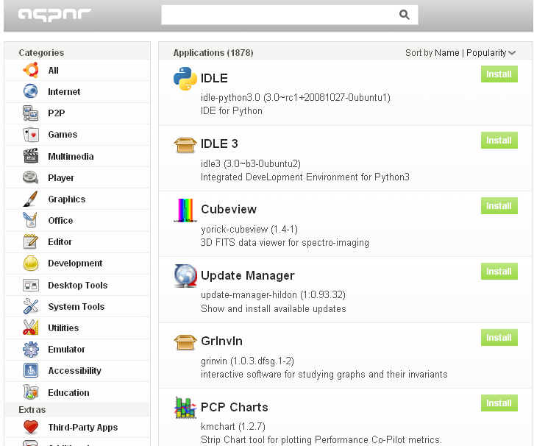The width and height of the screenshot is (534, 446).
Task: Click the Office category icon
Action: [31, 220]
